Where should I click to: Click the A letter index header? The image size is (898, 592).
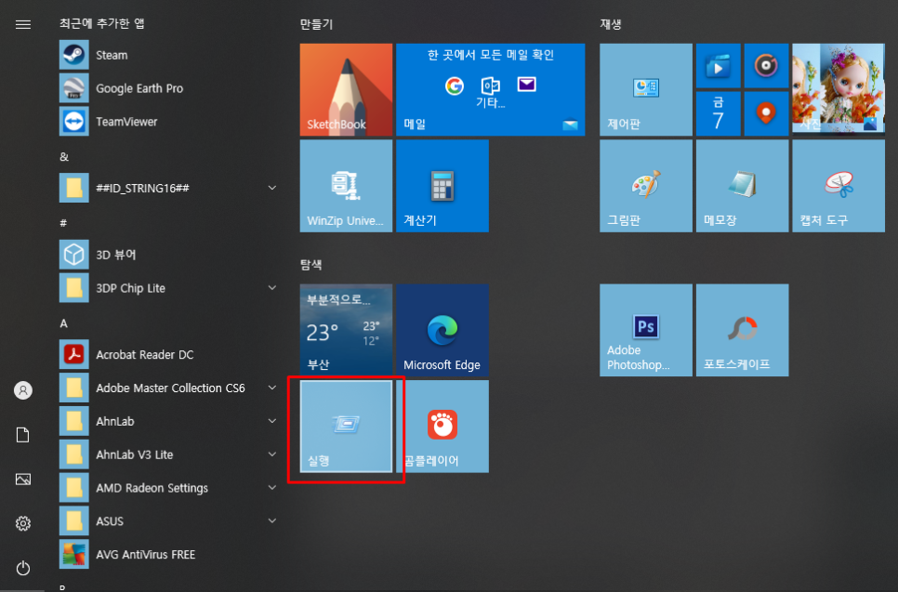[x=63, y=323]
